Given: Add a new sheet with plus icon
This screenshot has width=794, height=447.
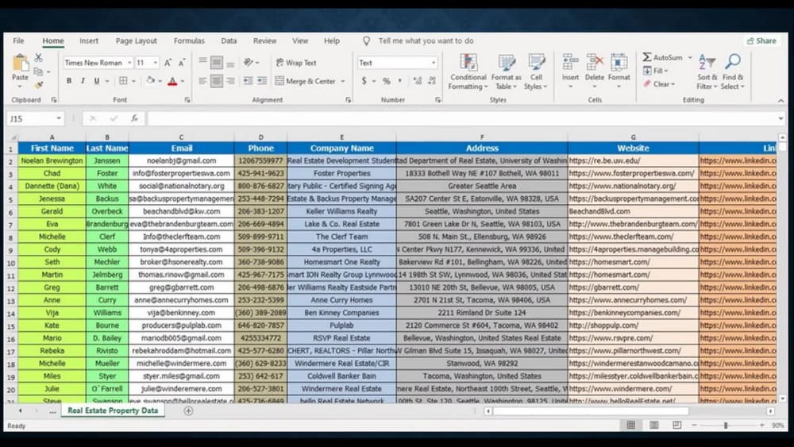Looking at the screenshot, I should point(188,411).
